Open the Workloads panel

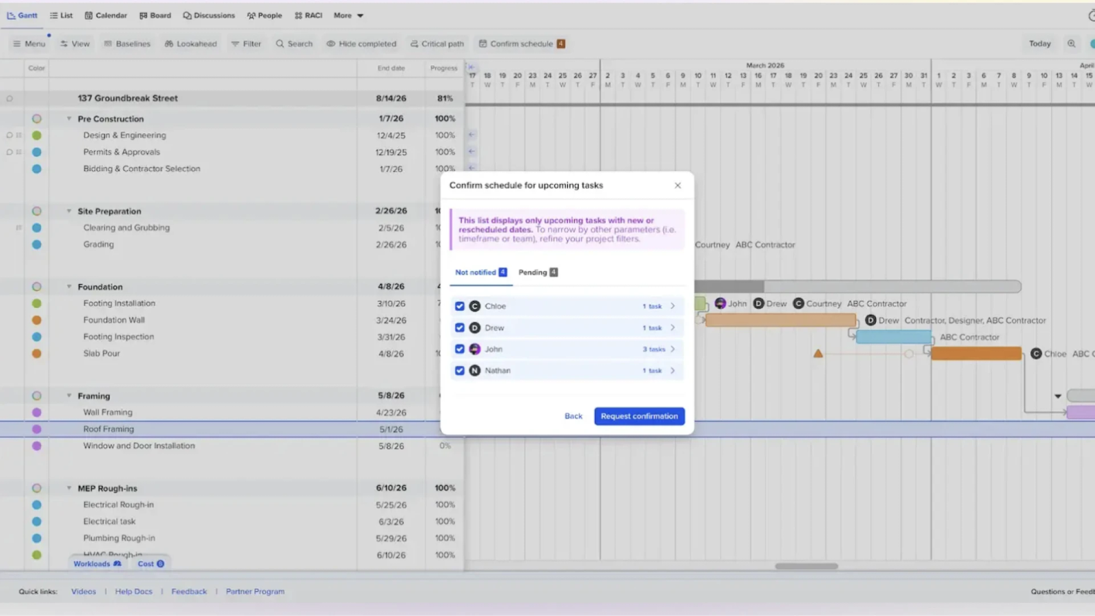coord(97,564)
